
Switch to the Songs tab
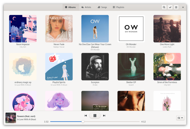[x=102, y=7]
